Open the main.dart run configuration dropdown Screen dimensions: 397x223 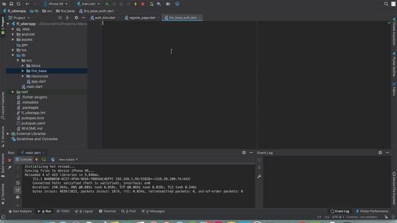point(88,4)
